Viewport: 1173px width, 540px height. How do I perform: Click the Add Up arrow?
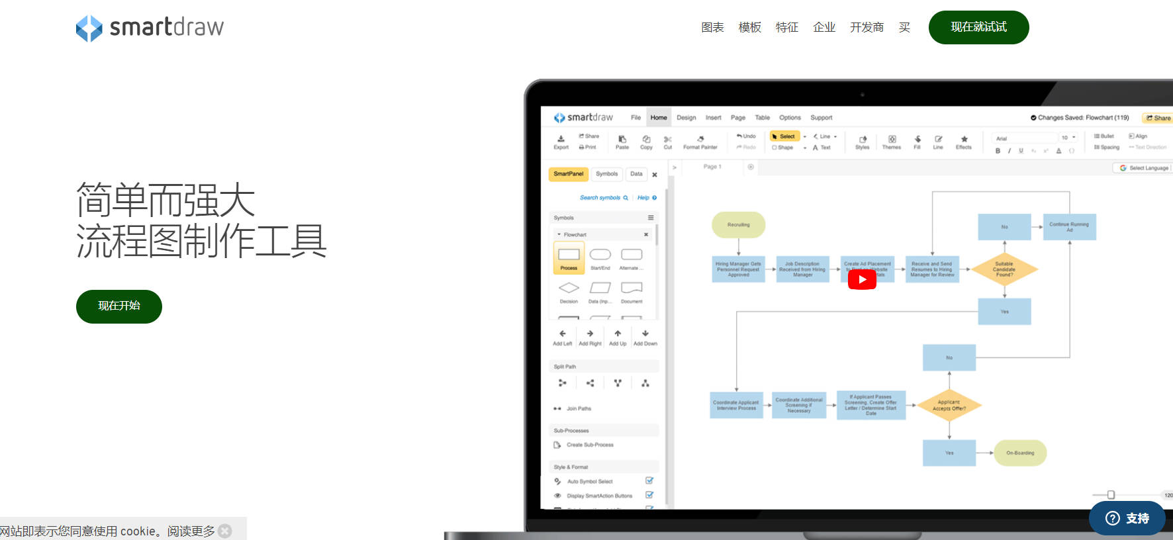click(618, 337)
